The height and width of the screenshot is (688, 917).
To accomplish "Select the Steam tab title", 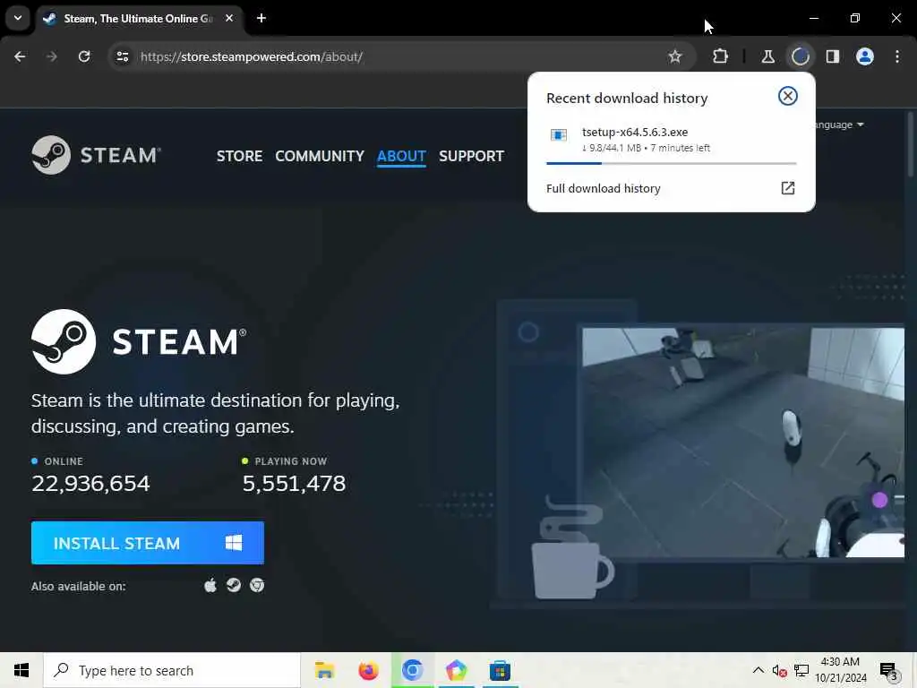I will (x=138, y=19).
